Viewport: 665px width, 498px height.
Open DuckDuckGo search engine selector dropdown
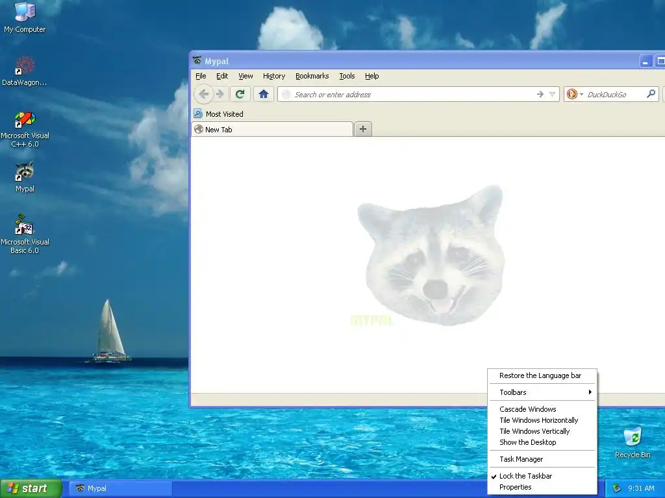pos(581,94)
